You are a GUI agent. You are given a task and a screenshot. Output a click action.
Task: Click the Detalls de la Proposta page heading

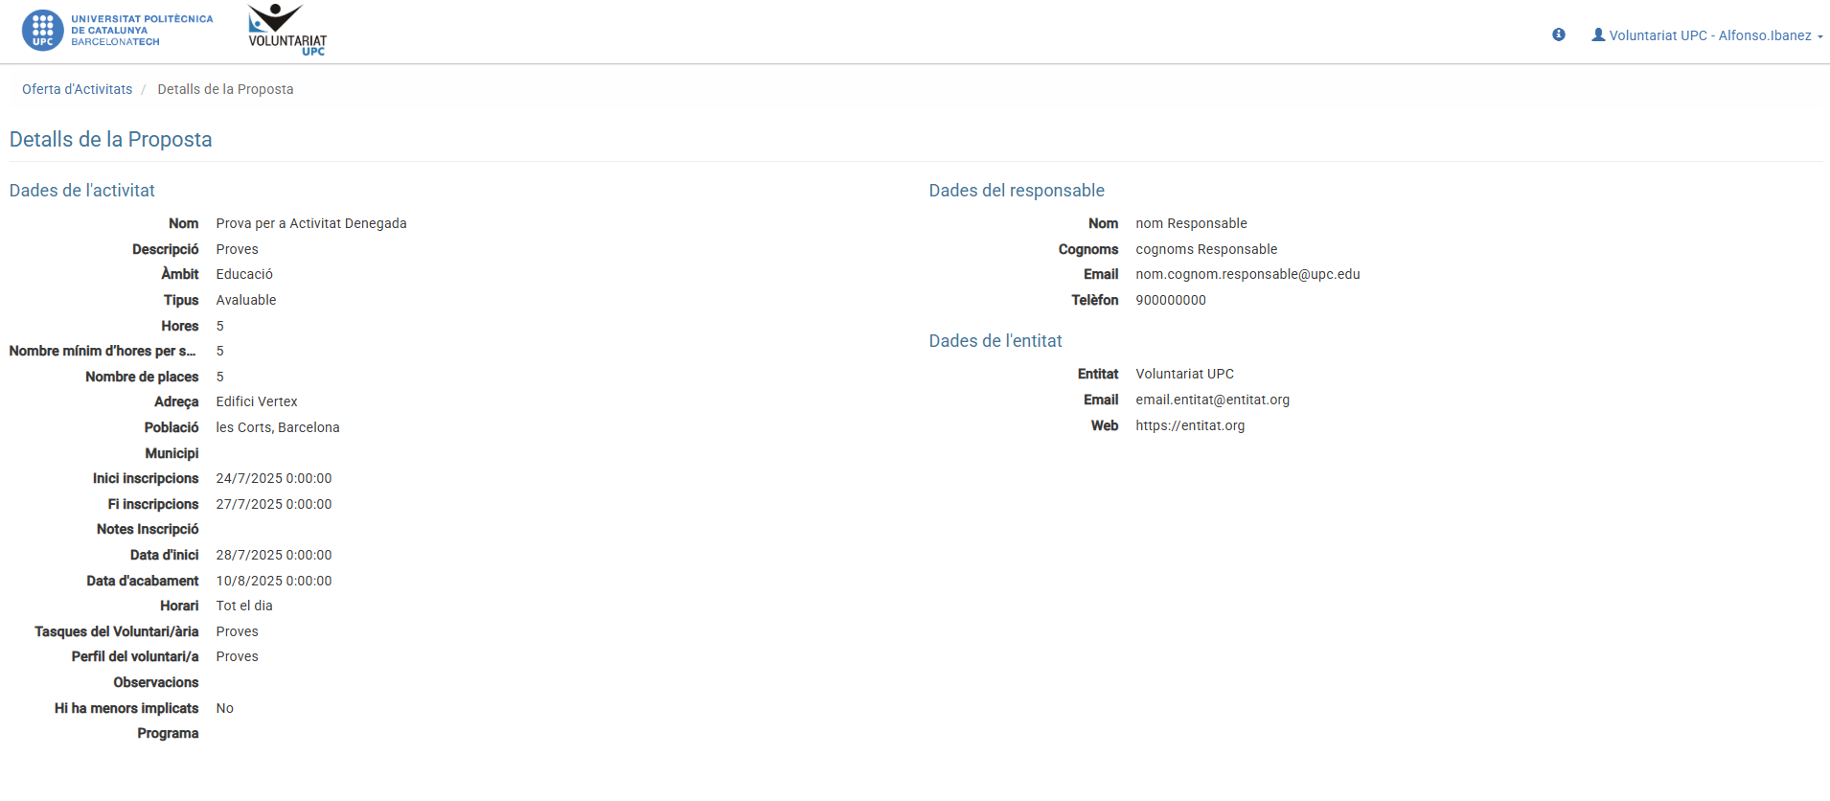tap(110, 139)
